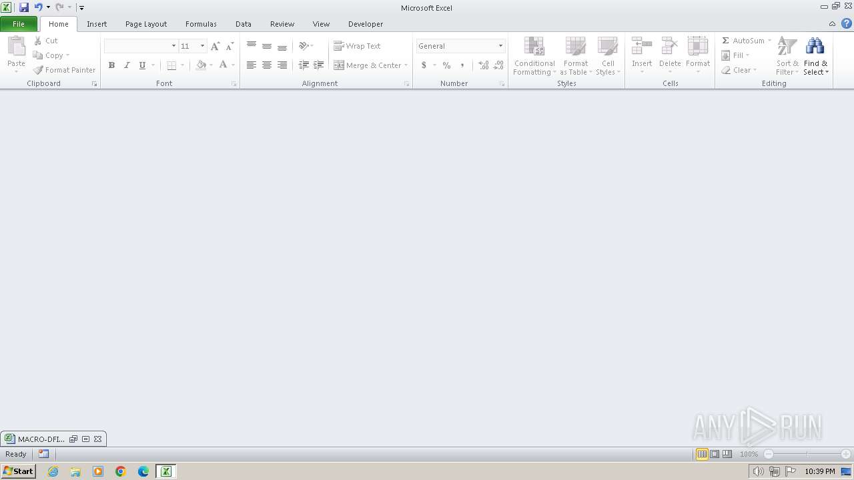
Task: Click the Delete cells icon
Action: click(670, 47)
